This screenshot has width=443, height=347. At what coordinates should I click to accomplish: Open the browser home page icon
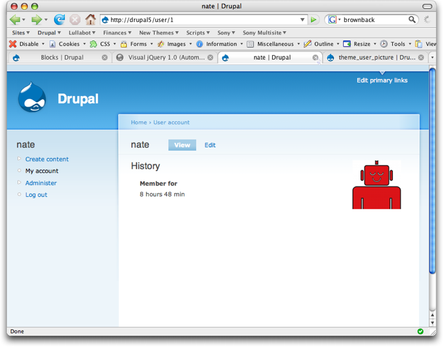point(90,19)
